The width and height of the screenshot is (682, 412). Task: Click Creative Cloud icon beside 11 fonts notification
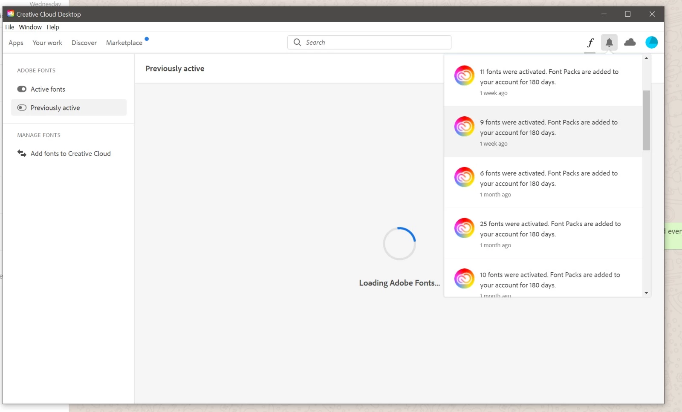[x=464, y=76]
